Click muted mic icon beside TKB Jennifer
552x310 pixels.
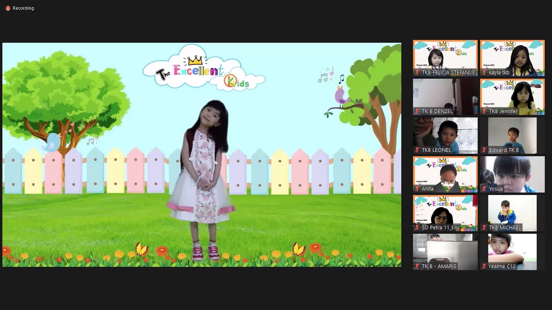(x=484, y=111)
